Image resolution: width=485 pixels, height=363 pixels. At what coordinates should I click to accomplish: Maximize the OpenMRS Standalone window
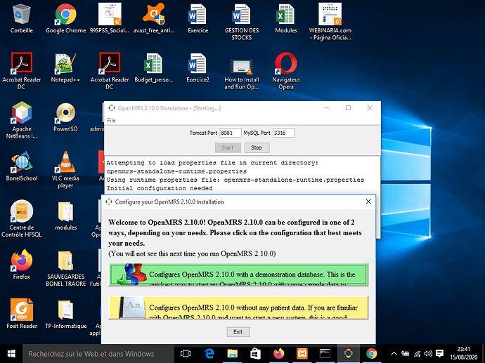click(x=348, y=108)
